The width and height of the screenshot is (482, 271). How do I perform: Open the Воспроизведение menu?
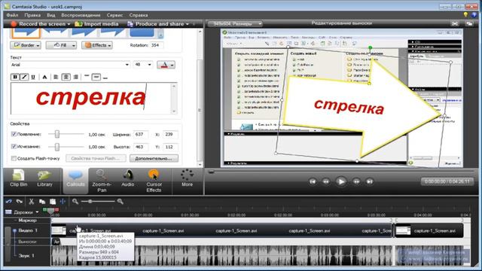tap(81, 15)
